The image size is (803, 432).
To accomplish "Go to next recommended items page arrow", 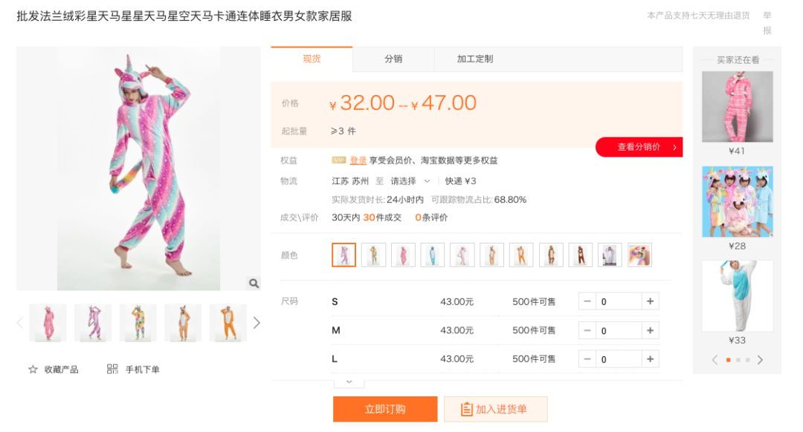I will tap(761, 360).
